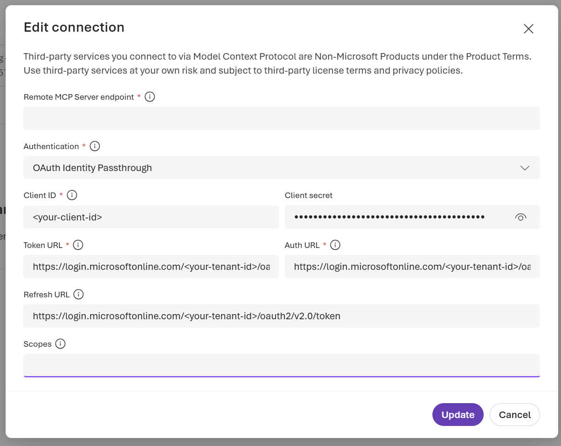Click the Authentication info icon
The height and width of the screenshot is (446, 561).
(x=95, y=146)
